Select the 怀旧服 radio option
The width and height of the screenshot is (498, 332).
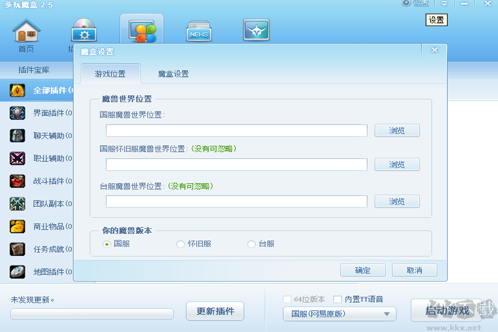click(181, 244)
